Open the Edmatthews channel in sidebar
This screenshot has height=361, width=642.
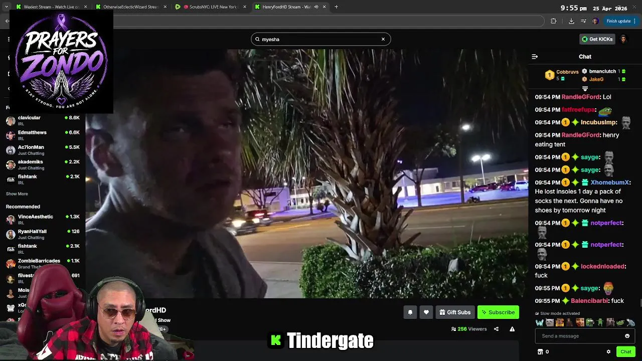(43, 135)
